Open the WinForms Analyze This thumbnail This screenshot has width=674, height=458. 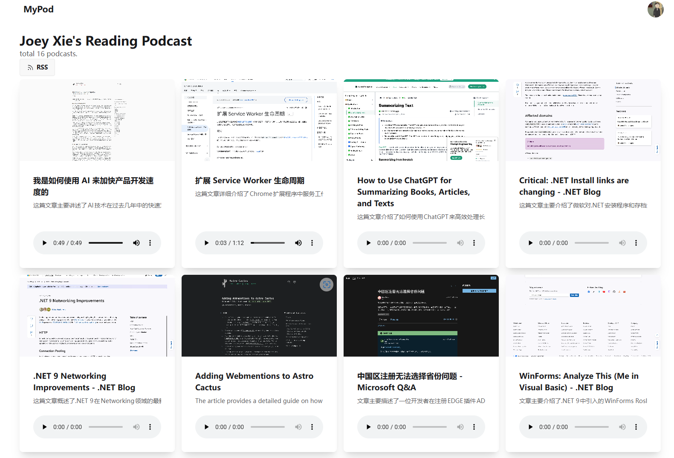pyautogui.click(x=583, y=316)
